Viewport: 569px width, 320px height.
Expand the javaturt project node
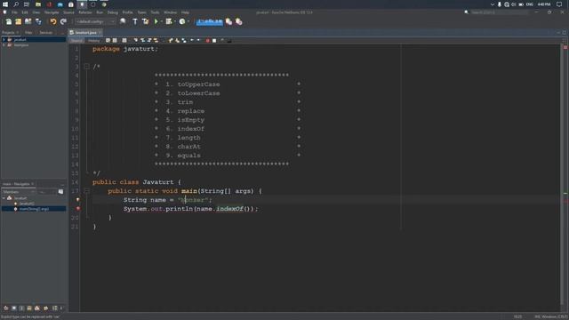point(4,39)
